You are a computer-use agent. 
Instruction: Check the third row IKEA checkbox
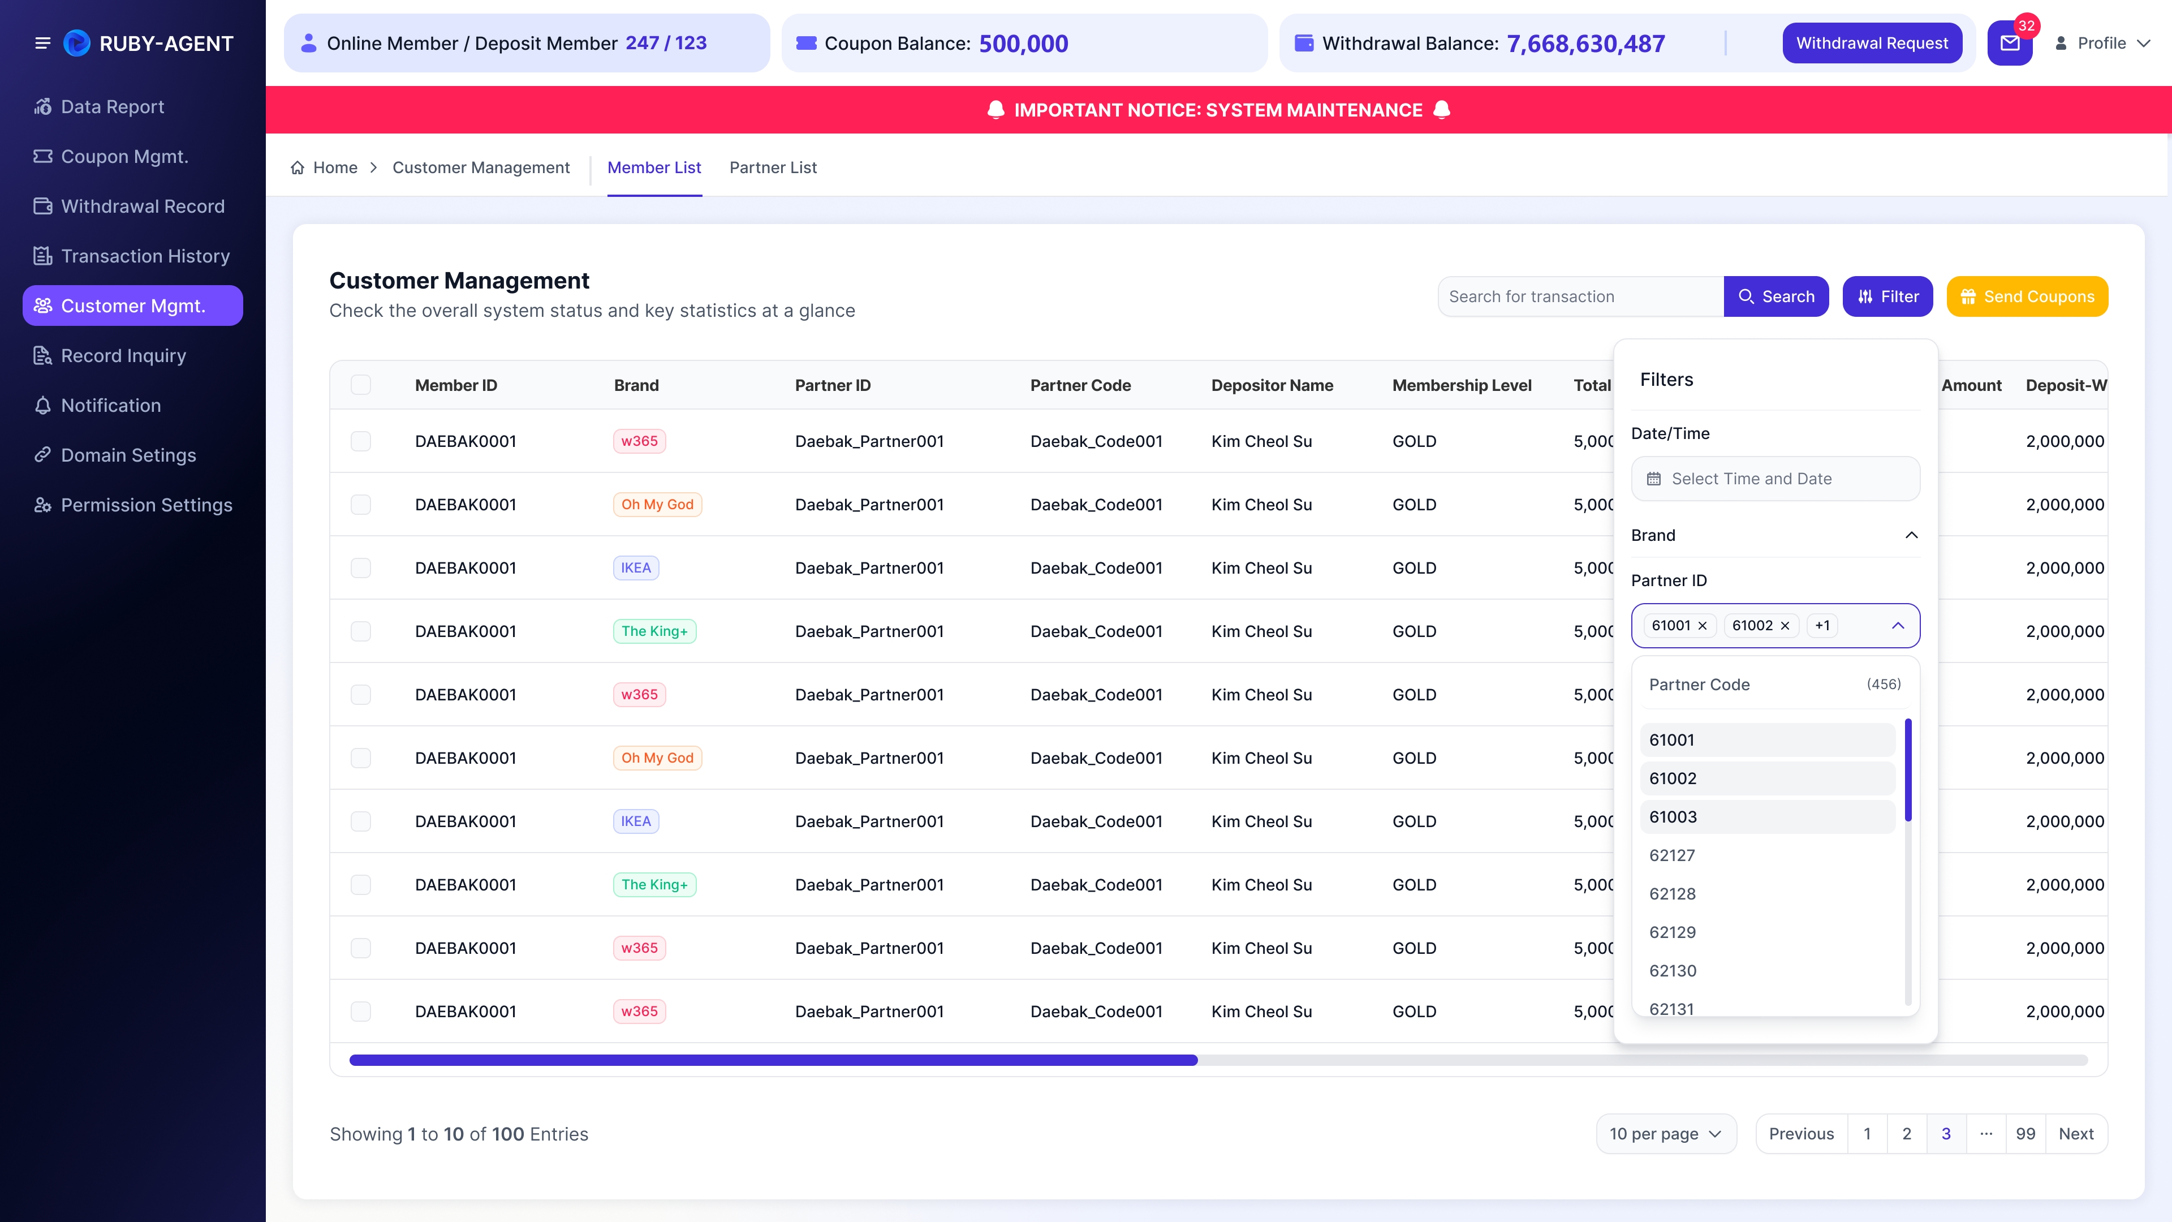pyautogui.click(x=361, y=569)
